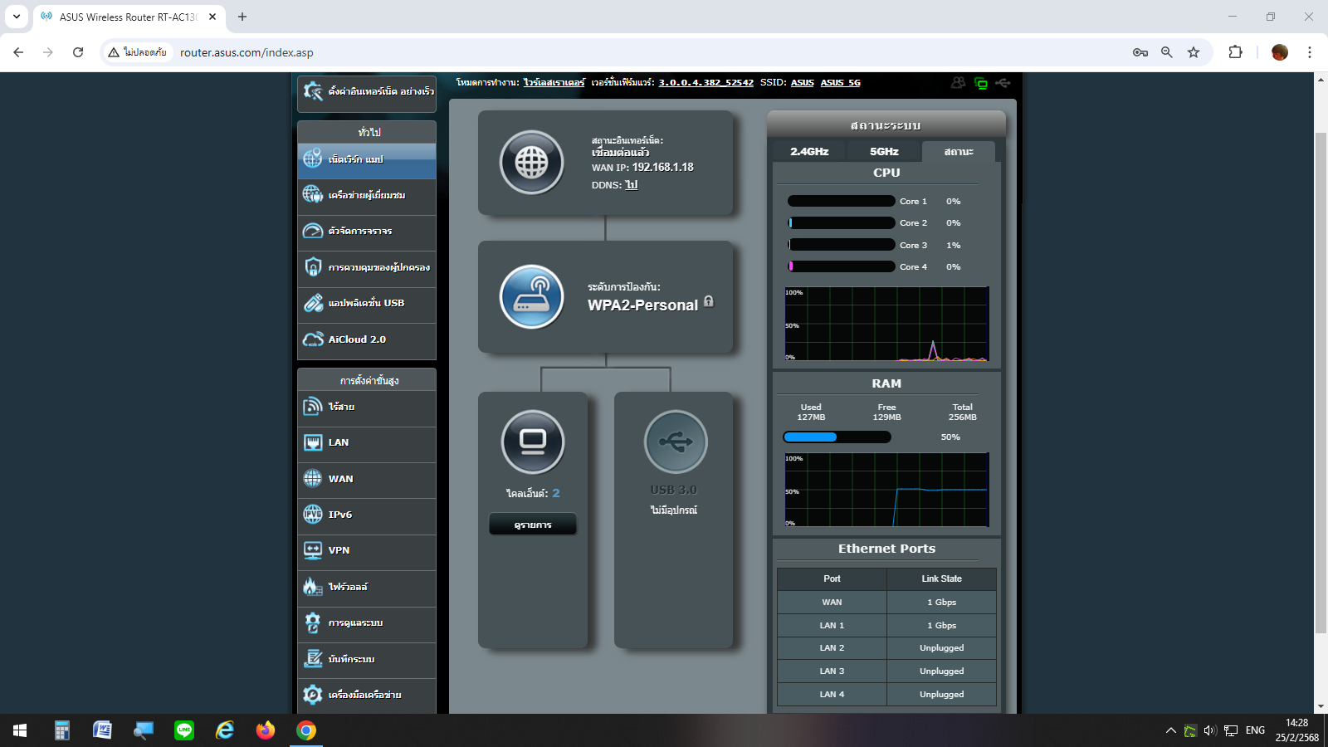Open Firefox from the taskbar
The image size is (1328, 747).
(266, 730)
